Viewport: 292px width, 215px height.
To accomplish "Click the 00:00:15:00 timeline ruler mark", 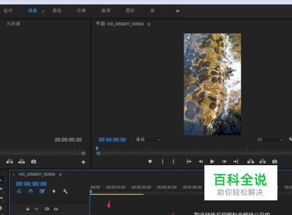I will (x=116, y=187).
